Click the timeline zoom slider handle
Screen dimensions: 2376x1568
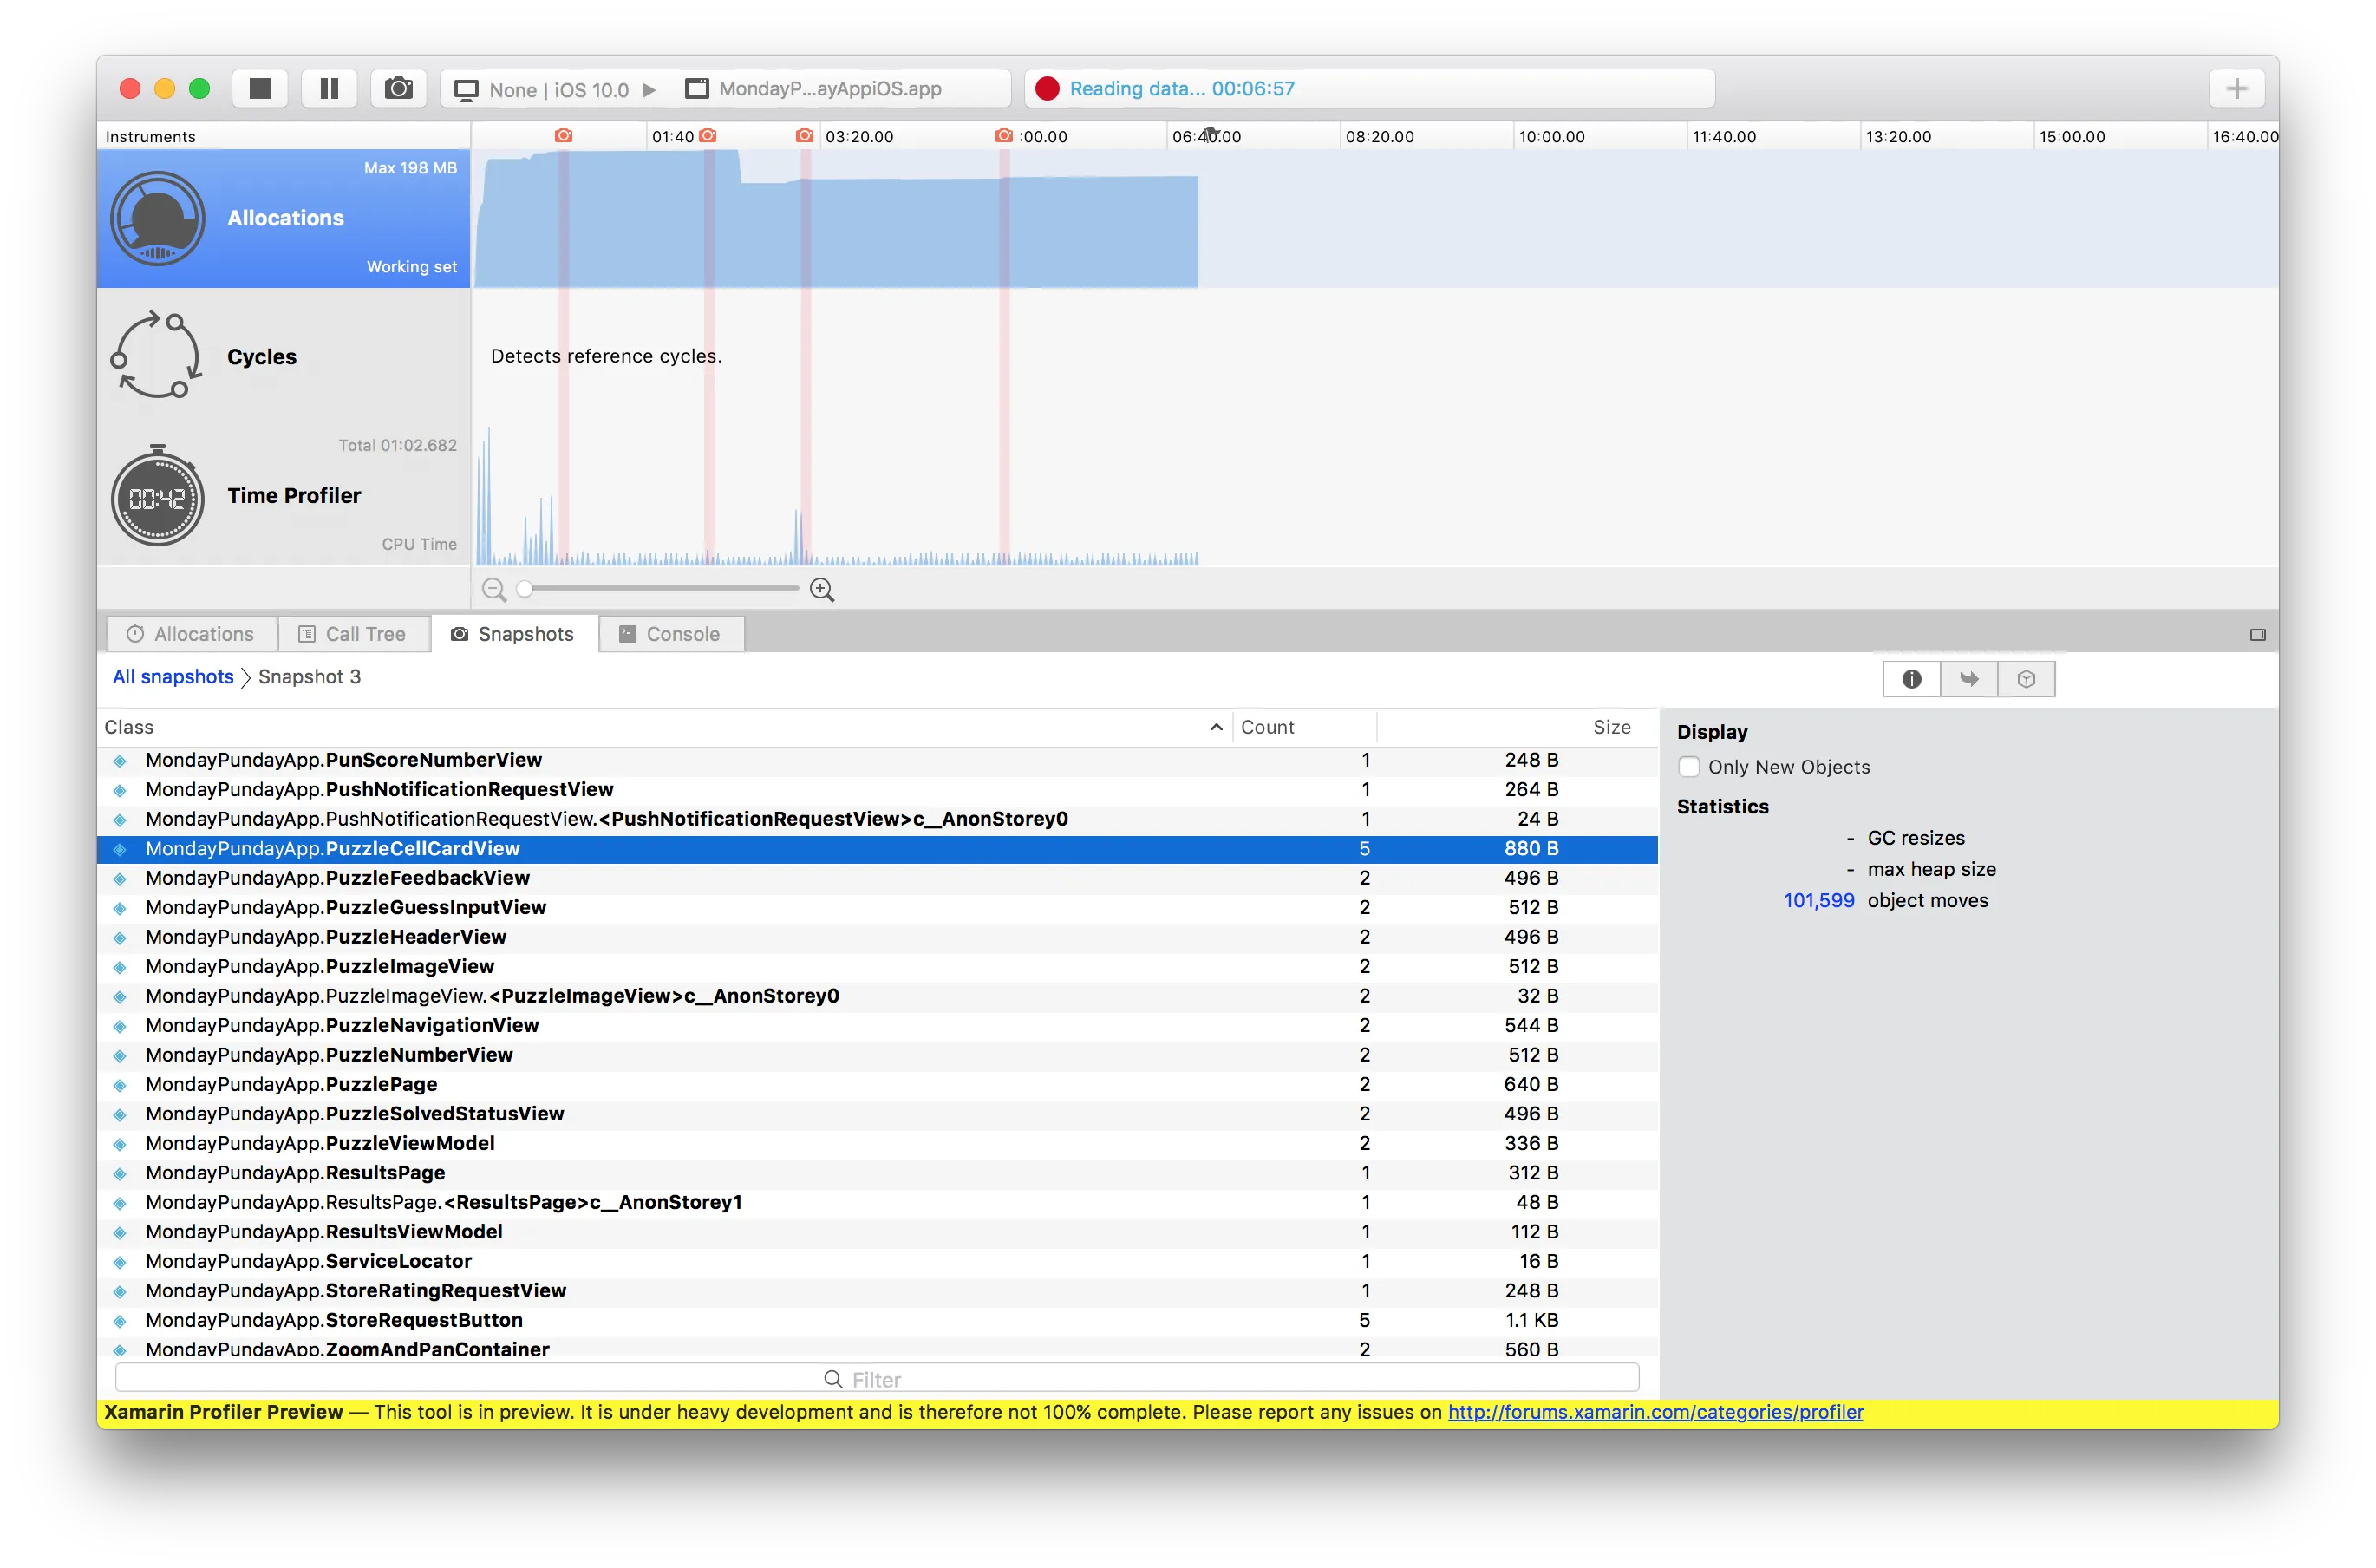pyautogui.click(x=525, y=589)
